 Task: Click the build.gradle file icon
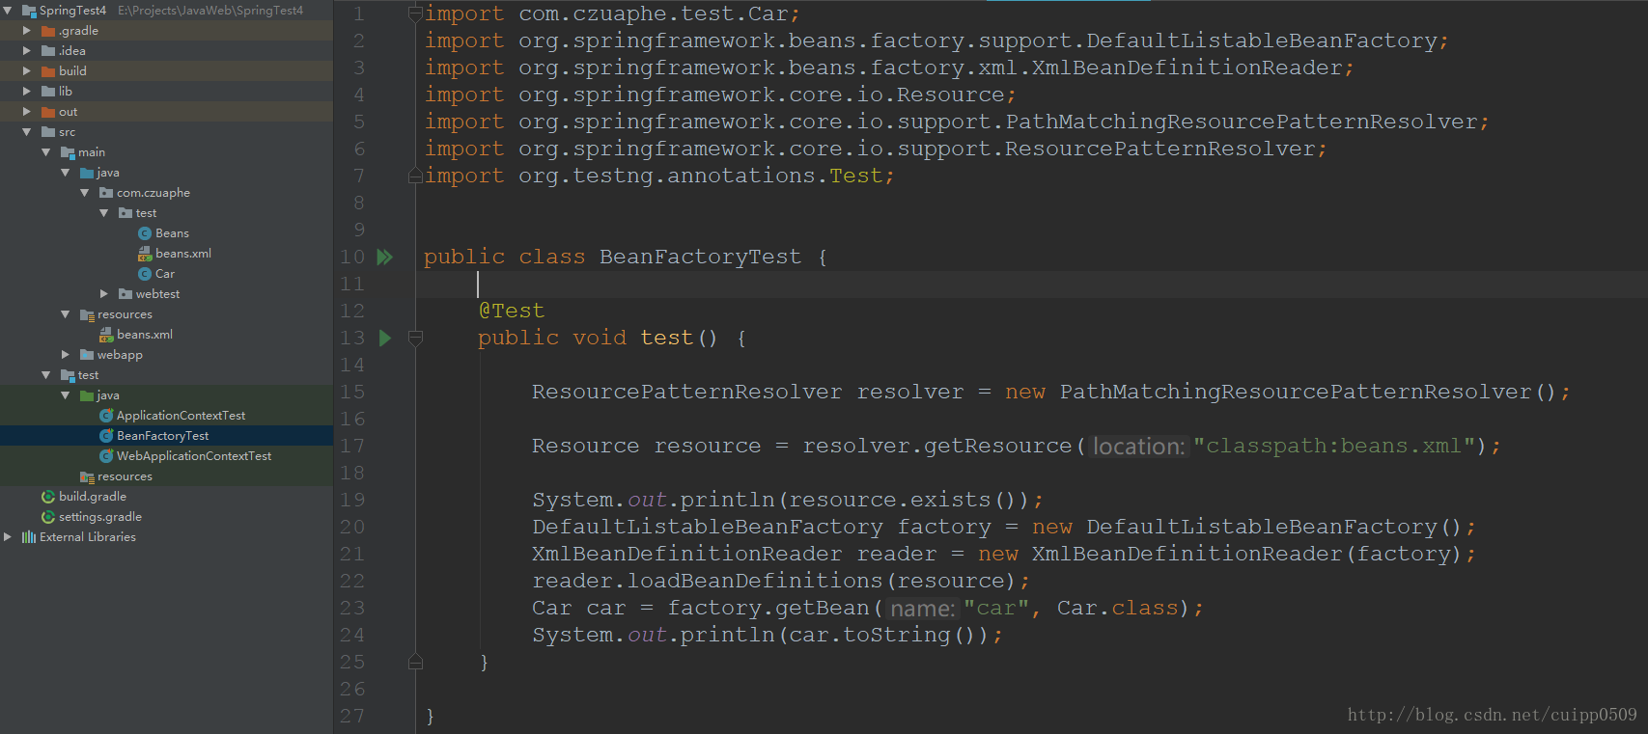[48, 497]
